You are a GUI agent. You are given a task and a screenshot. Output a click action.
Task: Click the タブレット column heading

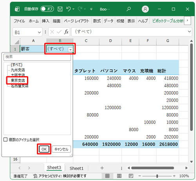pyautogui.click(x=85, y=71)
